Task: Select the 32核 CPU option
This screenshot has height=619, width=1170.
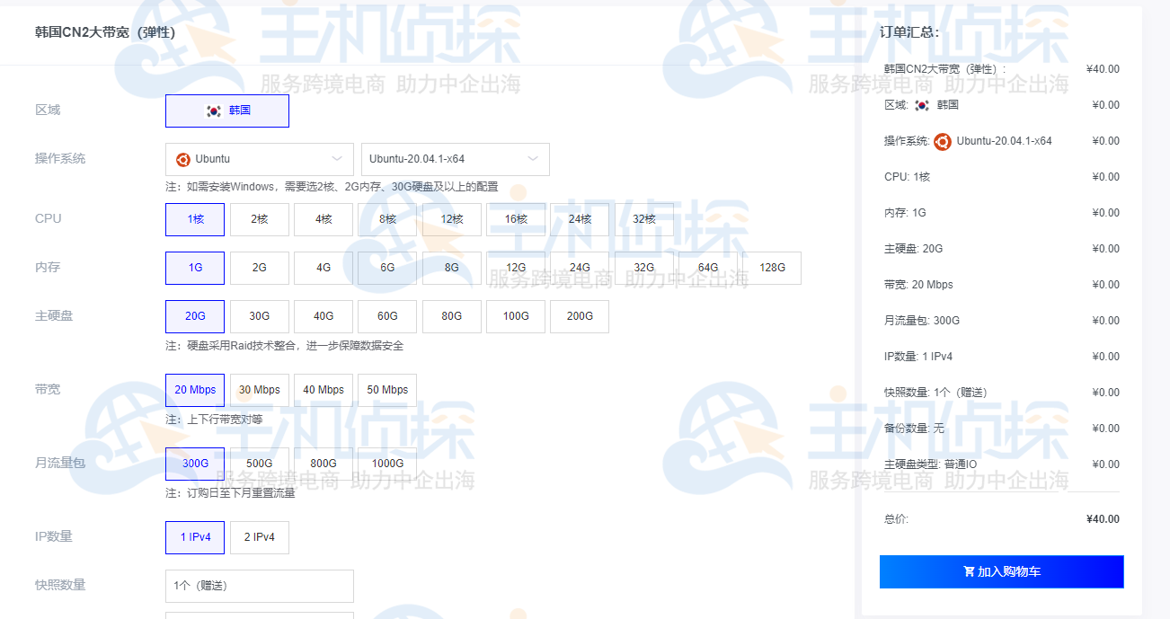Action: click(643, 219)
